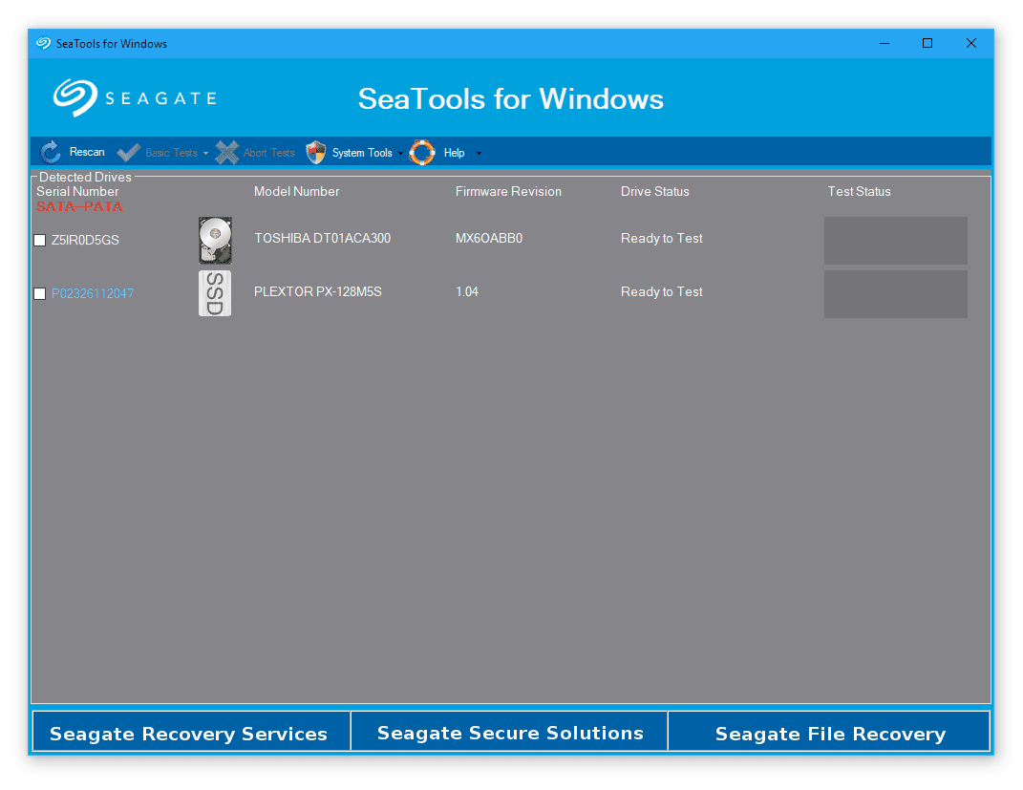Click the Firmware Revision column header
The width and height of the screenshot is (1023, 790).
click(508, 191)
